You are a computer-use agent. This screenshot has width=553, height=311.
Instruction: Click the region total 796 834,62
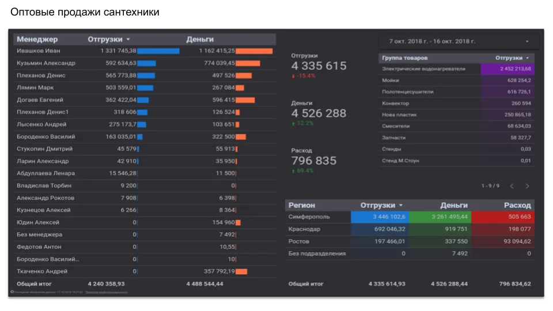(x=515, y=284)
